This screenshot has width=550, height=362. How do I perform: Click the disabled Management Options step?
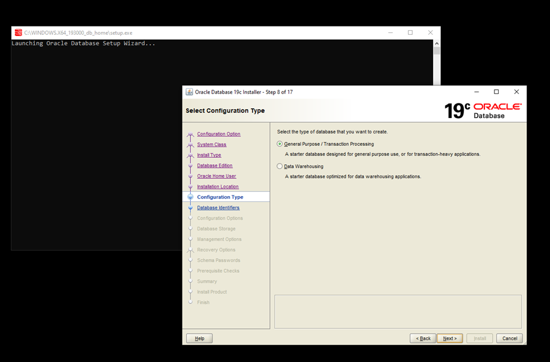tap(219, 239)
